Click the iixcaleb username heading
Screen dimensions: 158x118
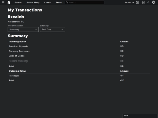tap(16, 17)
